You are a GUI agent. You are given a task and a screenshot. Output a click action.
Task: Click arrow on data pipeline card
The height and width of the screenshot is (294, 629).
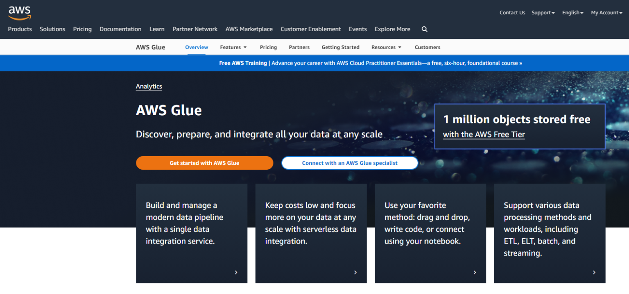click(x=236, y=272)
